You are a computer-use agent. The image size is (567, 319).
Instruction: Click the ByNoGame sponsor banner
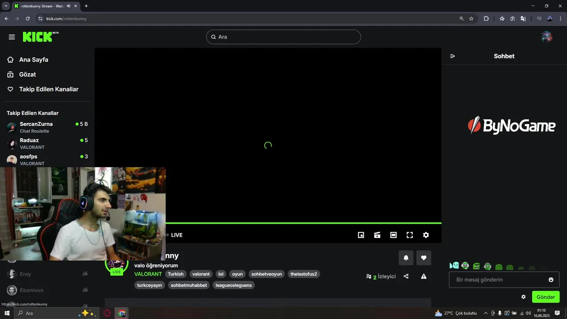coord(512,126)
